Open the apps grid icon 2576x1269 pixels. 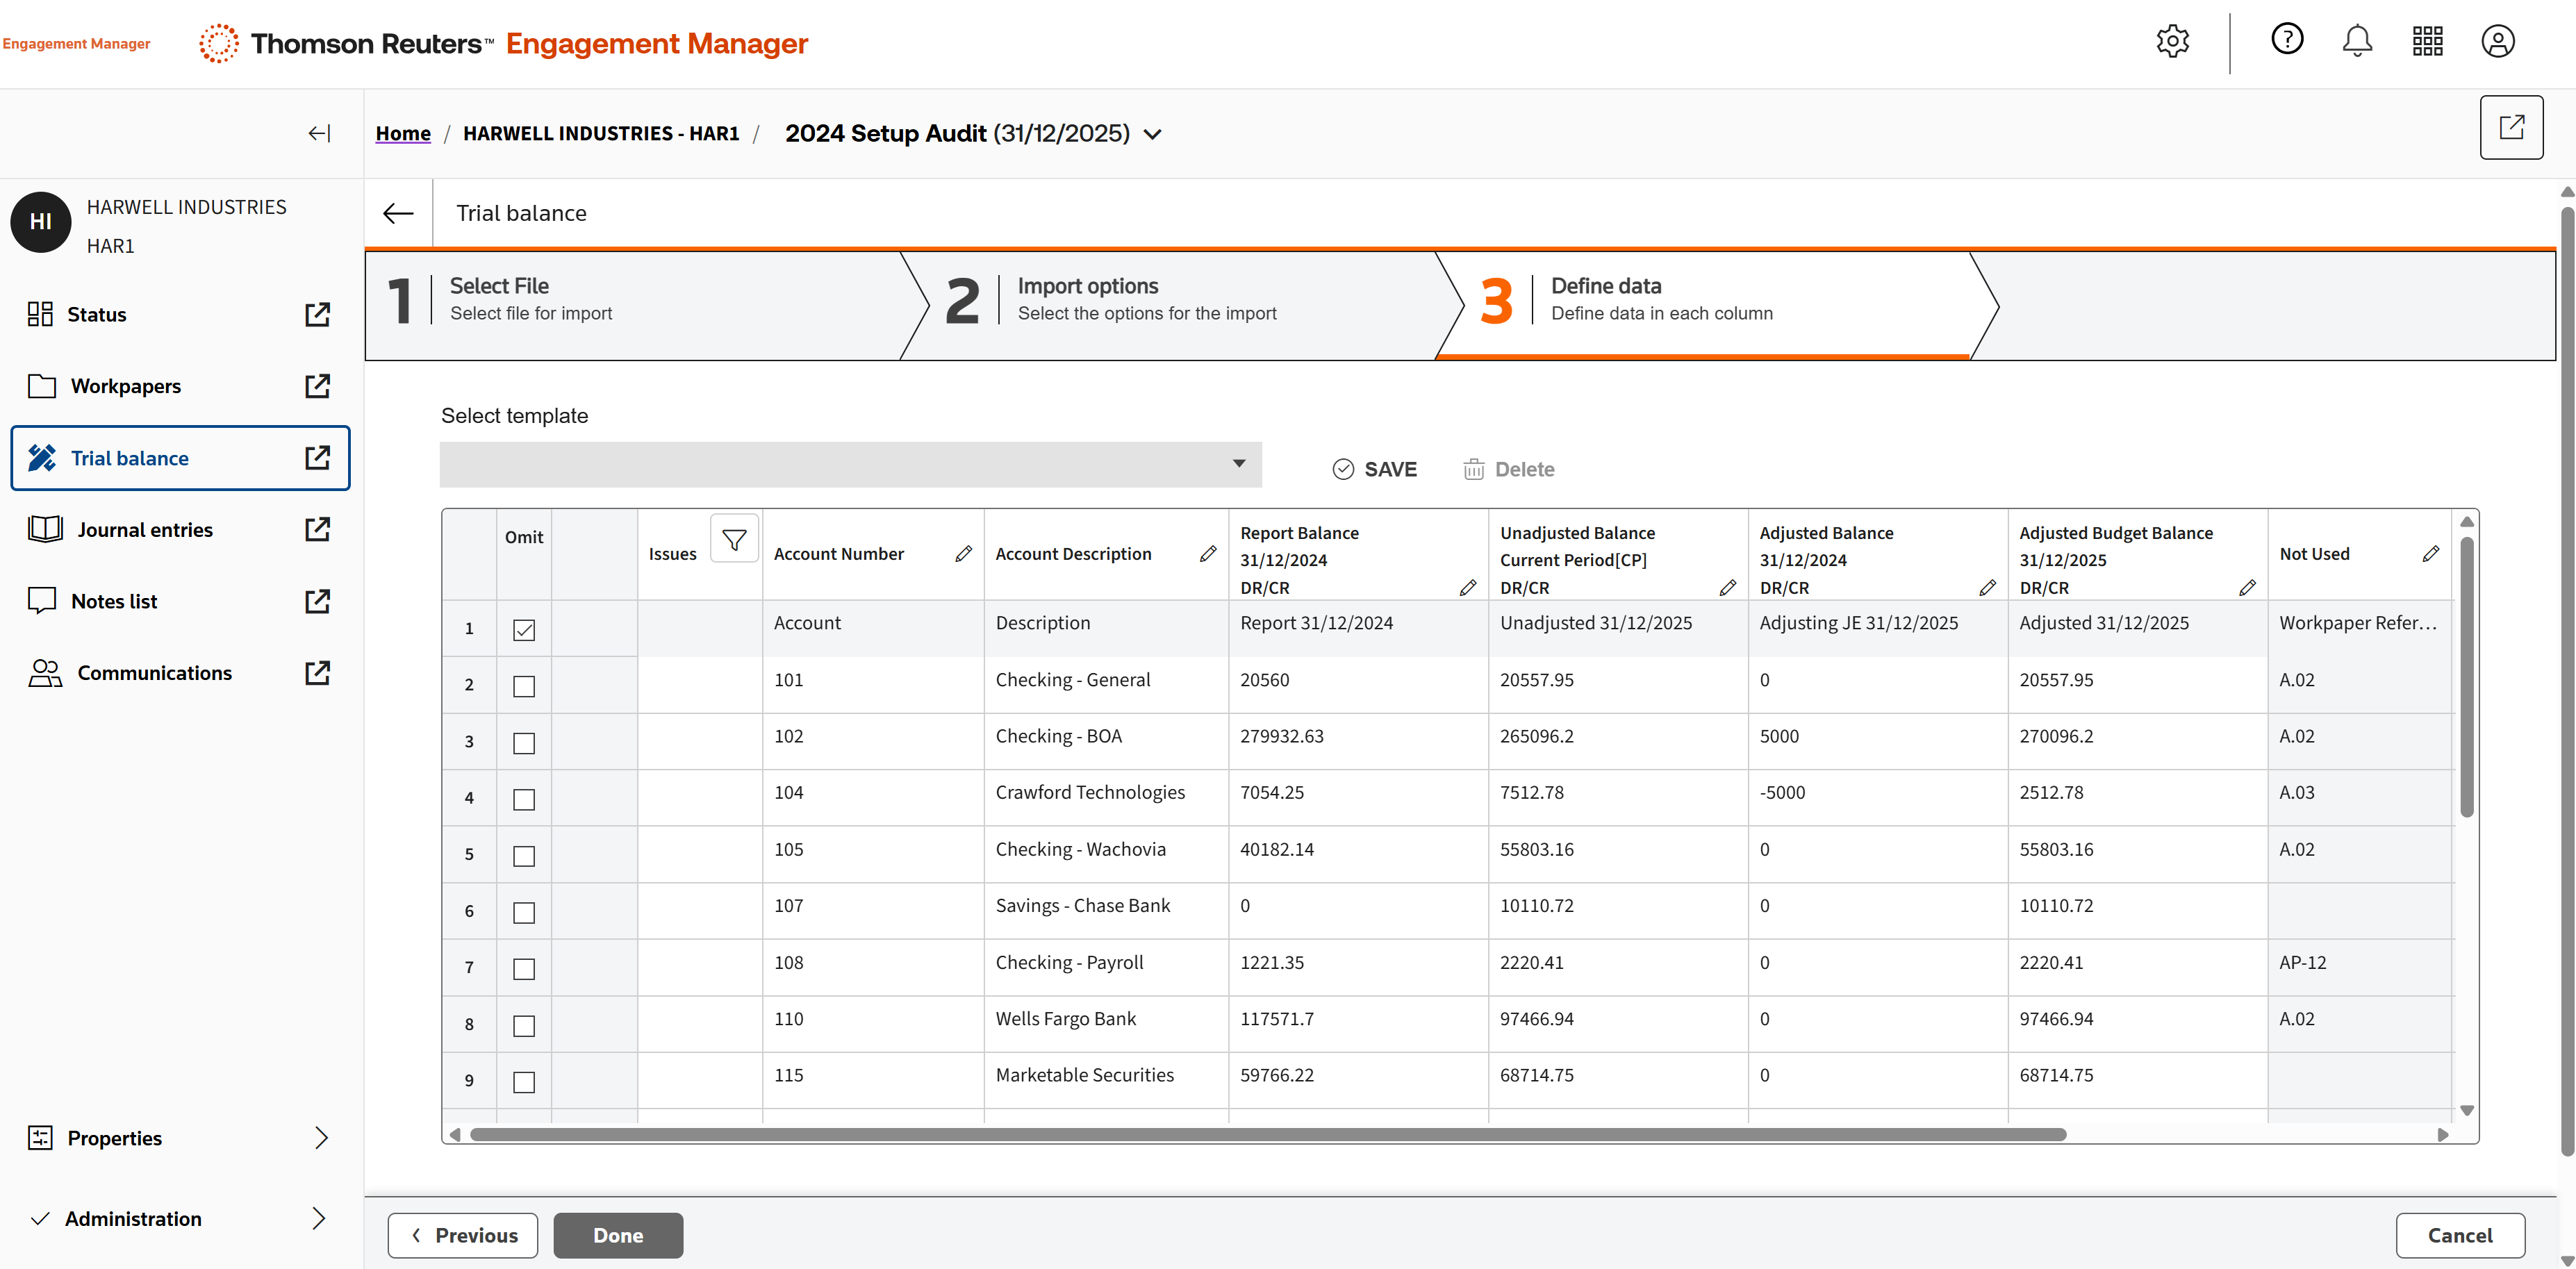2427,42
